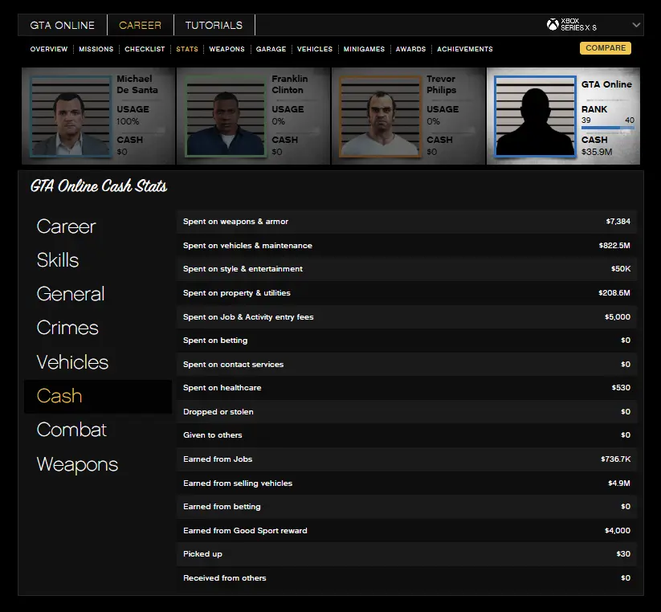Open the Combat stats category
This screenshot has width=661, height=612.
71,430
